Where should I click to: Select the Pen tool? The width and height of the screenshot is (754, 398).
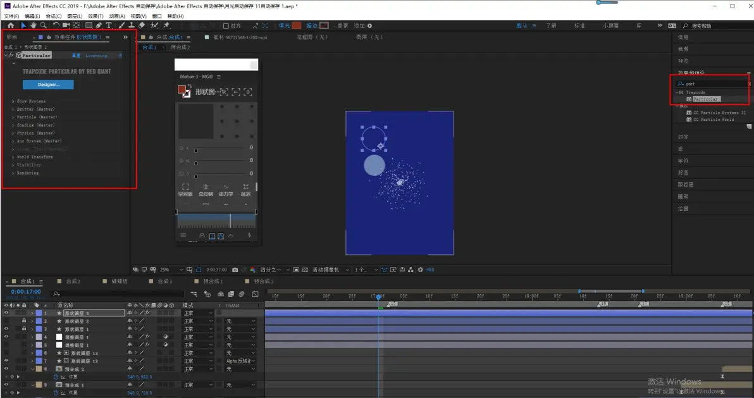click(x=99, y=25)
